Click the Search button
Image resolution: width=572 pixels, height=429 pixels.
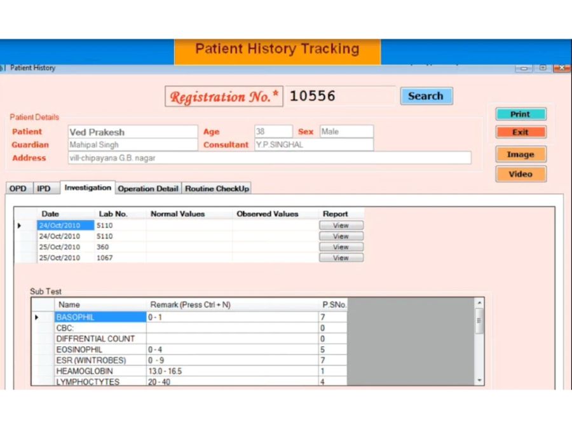pos(426,96)
